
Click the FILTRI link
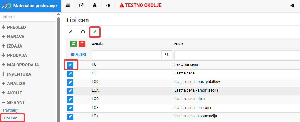pos(78,55)
